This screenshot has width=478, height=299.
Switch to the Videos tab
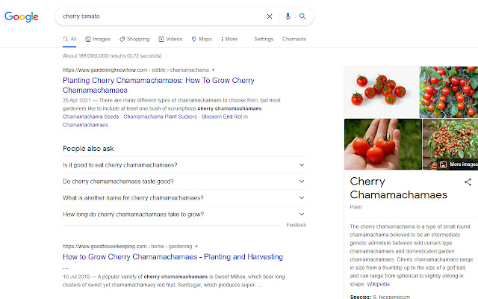[170, 39]
